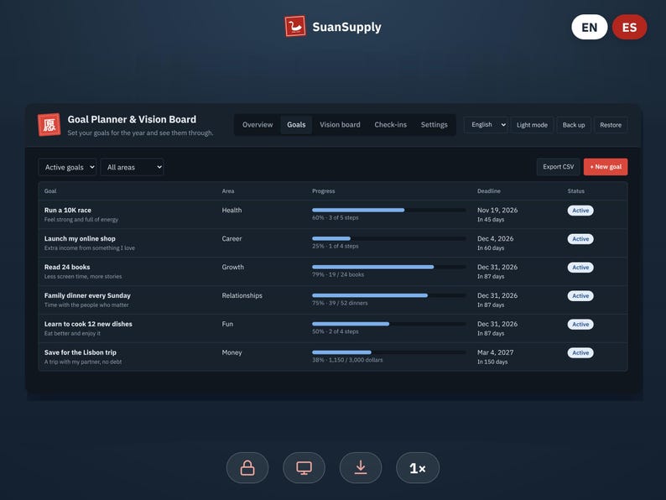Open the Active goals filter dropdown

68,168
